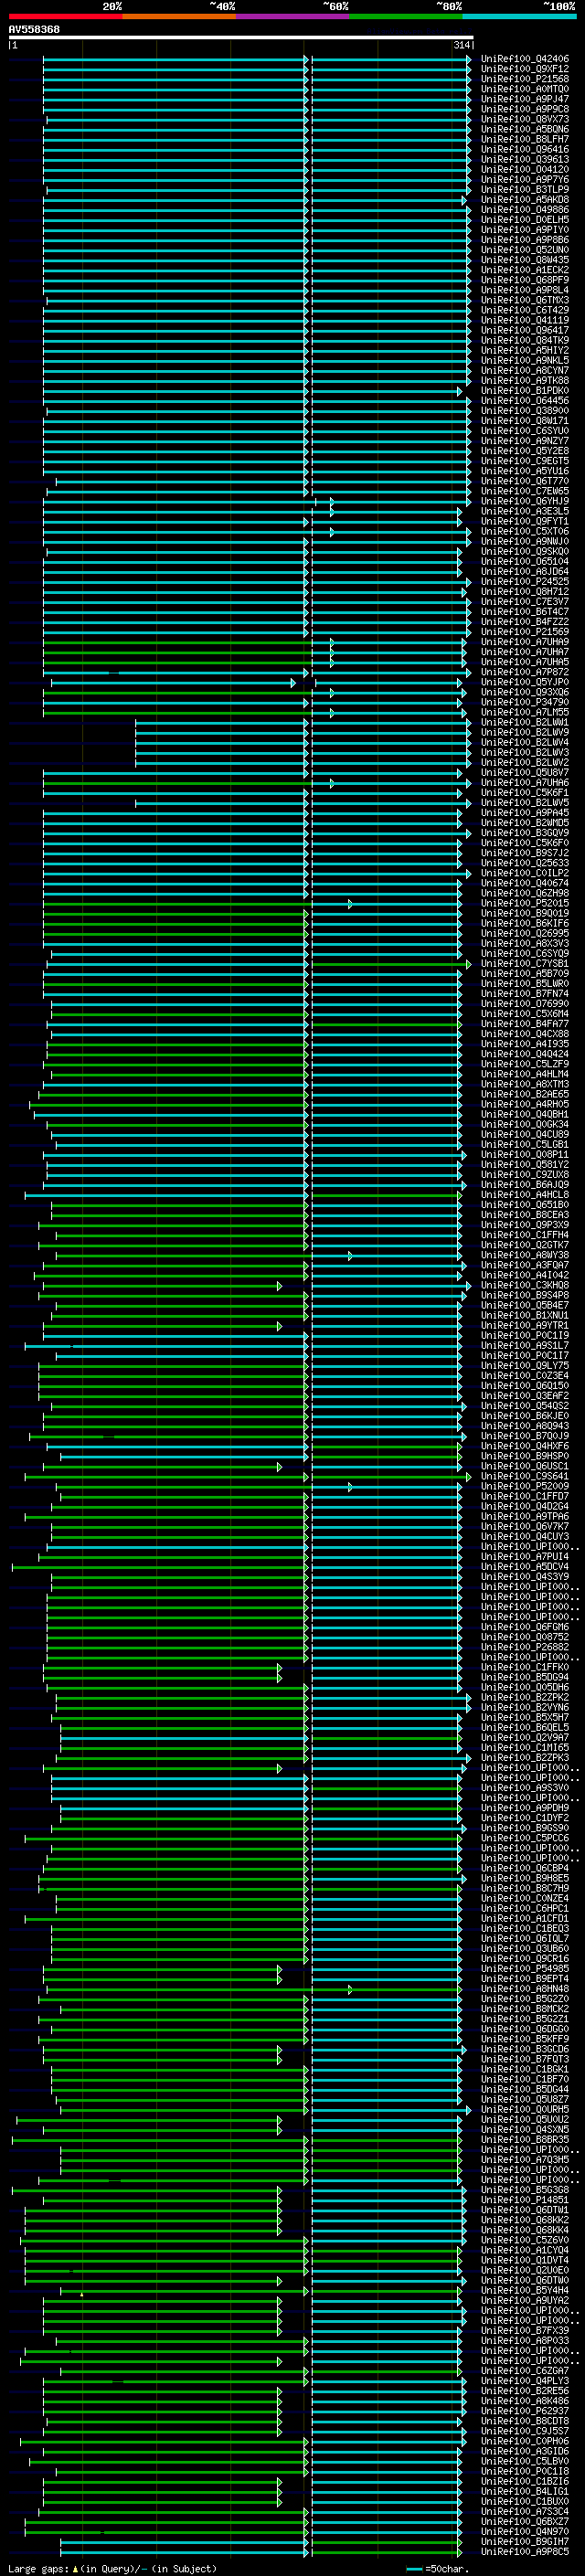Click the UniRef100_A7UHA9 entry
Viewport: 585px width, 2576px height.
pyautogui.click(x=525, y=642)
